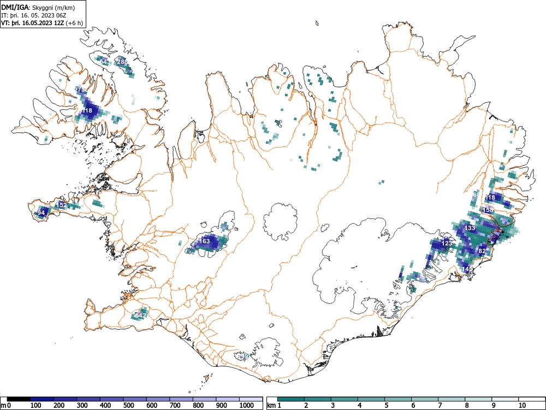Viewport: 546px width, 410px height.
Task: Select the 400–500 m legend color segment
Action: (x=112, y=399)
